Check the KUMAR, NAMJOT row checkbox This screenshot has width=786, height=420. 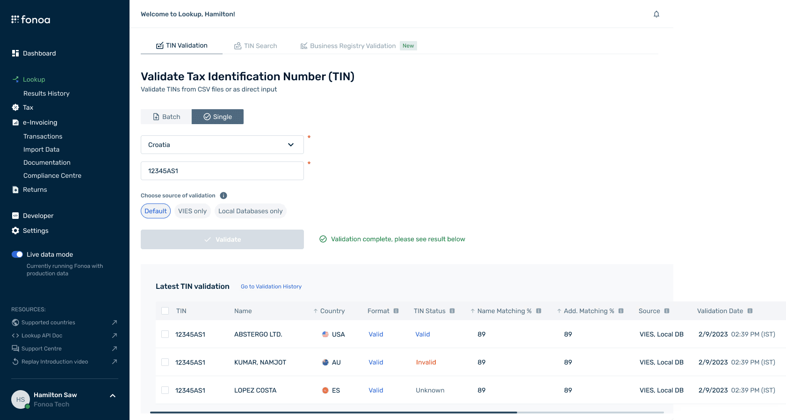pos(165,362)
